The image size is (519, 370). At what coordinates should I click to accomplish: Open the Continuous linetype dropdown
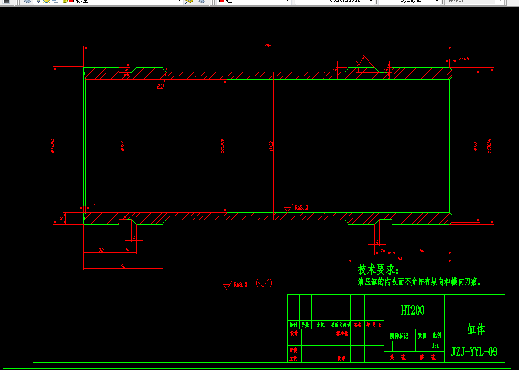point(335,2)
